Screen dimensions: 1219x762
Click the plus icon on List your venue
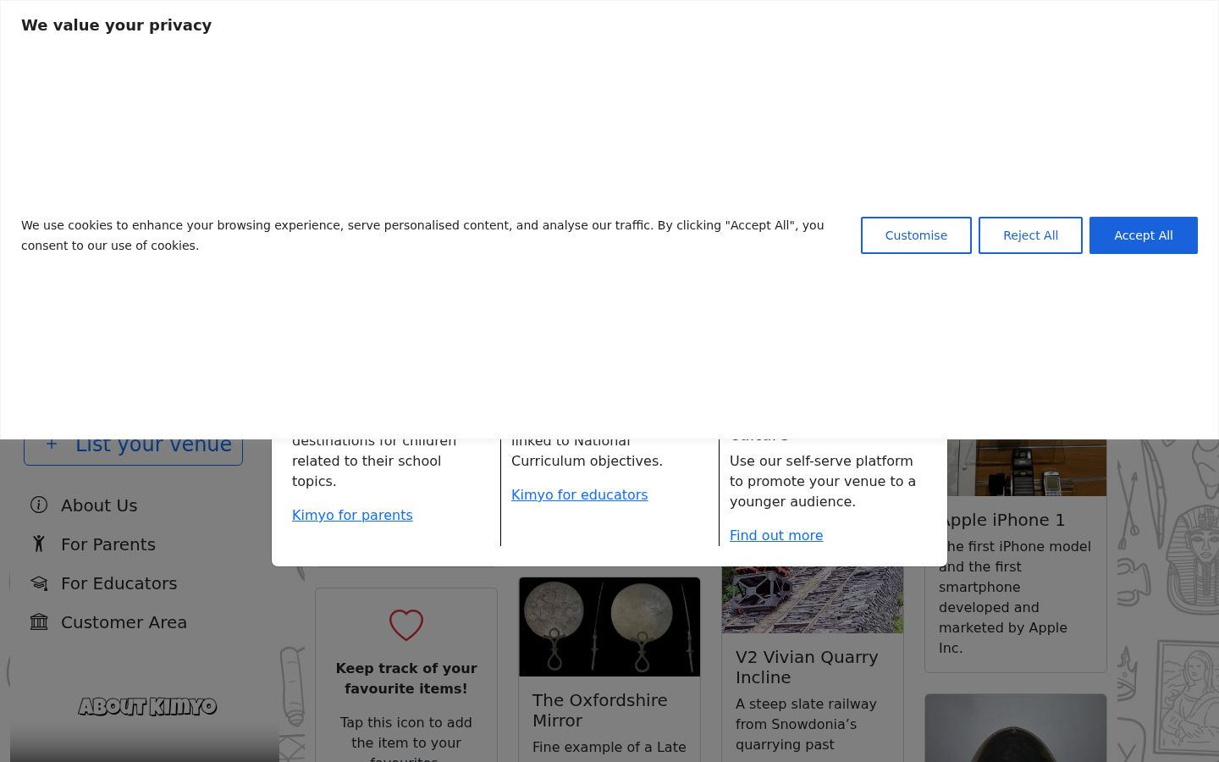click(52, 444)
